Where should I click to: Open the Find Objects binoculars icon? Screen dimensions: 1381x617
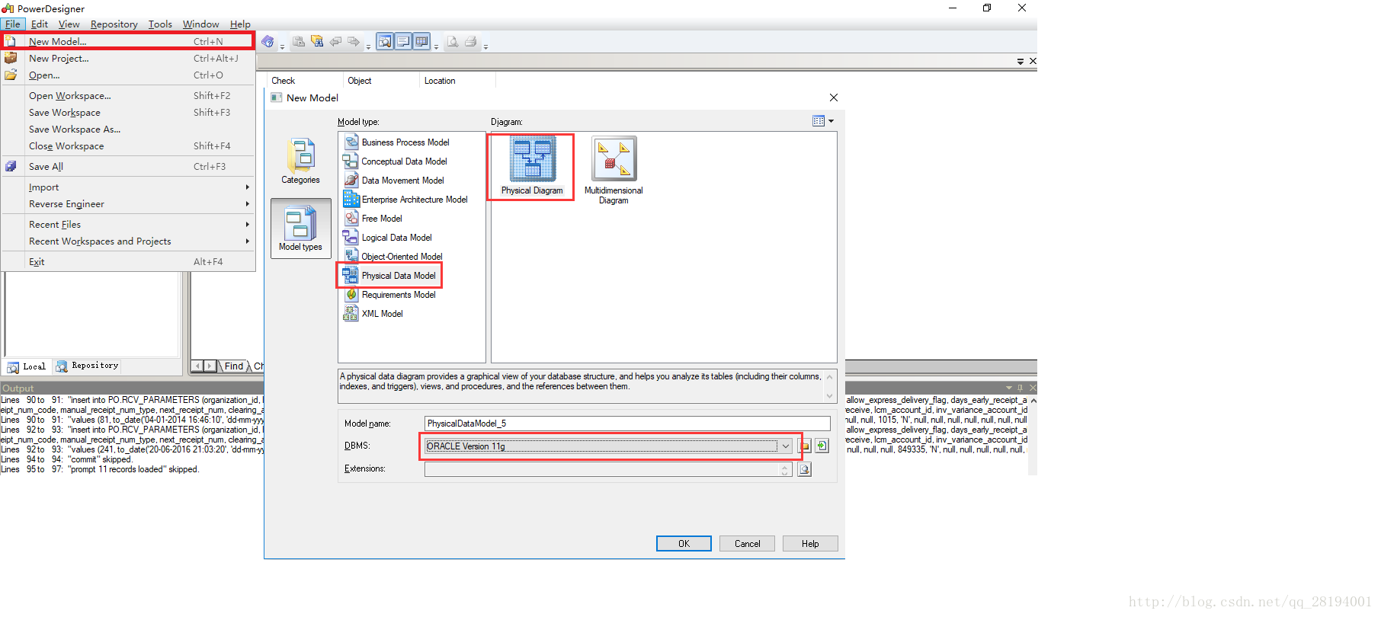tap(317, 41)
